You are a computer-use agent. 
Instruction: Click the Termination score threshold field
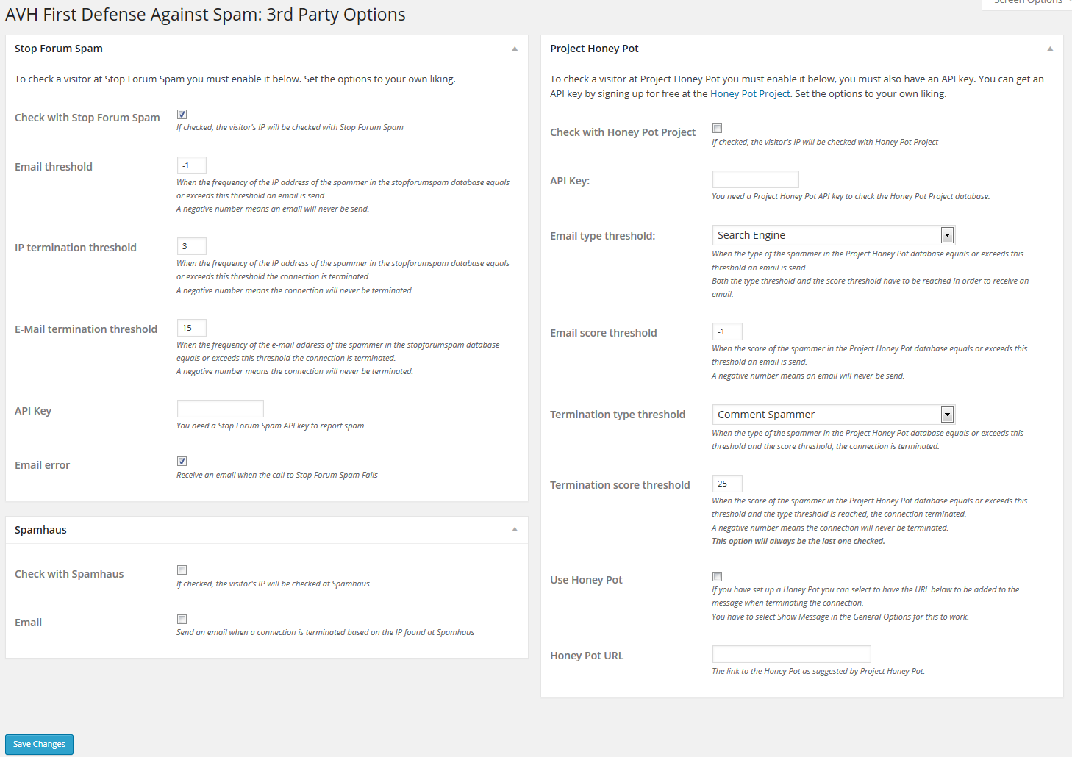pos(727,484)
